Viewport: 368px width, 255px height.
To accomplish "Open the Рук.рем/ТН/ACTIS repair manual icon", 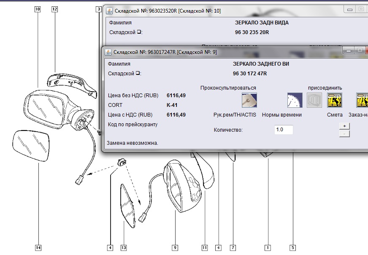I will click(x=249, y=100).
